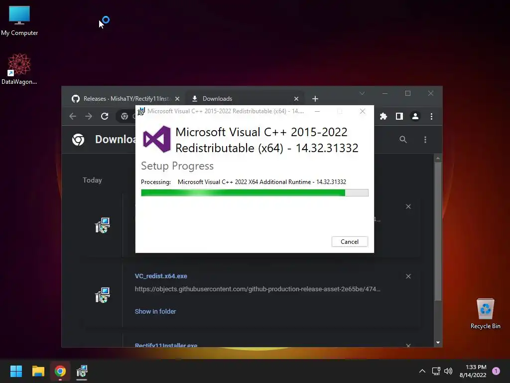Open the Recycle Bin on desktop
Image resolution: width=510 pixels, height=383 pixels.
point(485,313)
